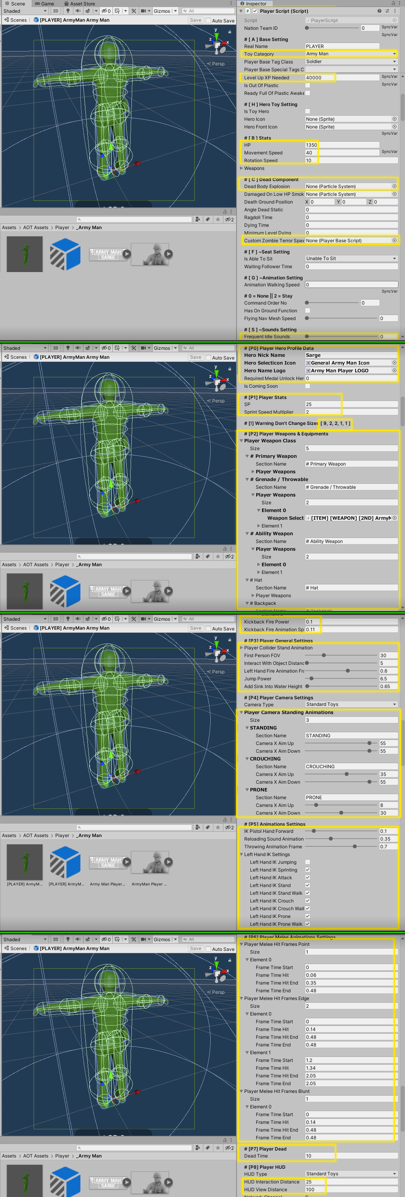Viewport: 405px width, 1197px height.
Task: Tick Has On Ground Function checkbox
Action: [308, 310]
